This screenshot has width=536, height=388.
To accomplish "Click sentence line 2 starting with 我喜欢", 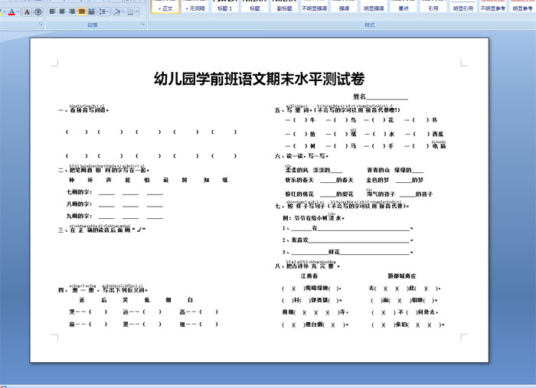I will click(348, 240).
